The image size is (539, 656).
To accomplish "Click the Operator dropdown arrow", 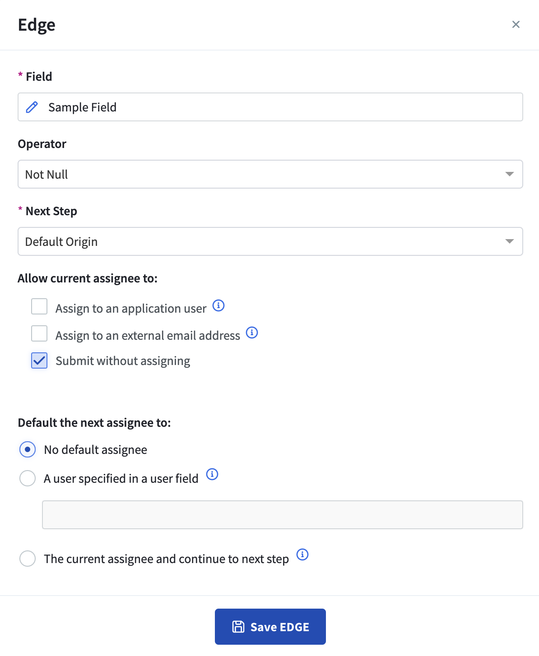I will point(510,174).
